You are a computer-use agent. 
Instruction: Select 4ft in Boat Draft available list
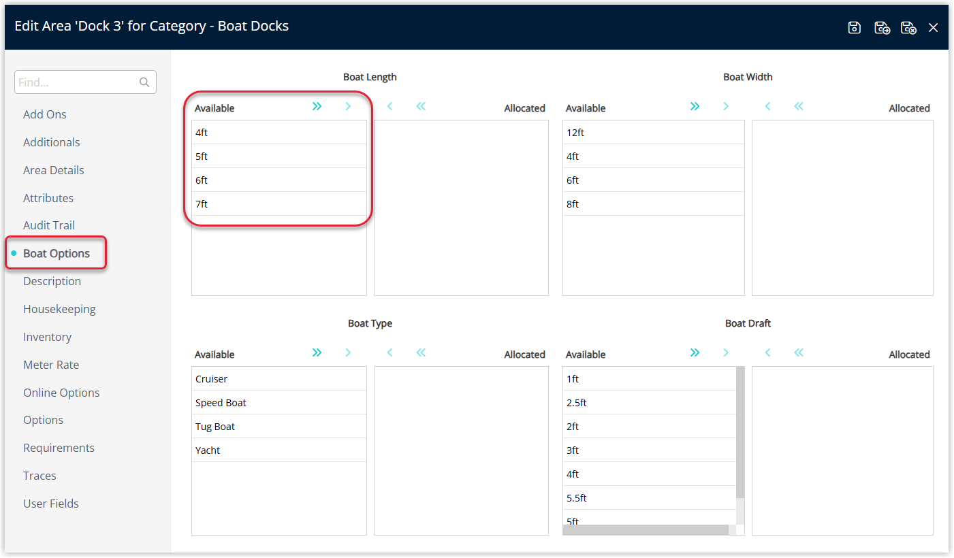point(650,474)
